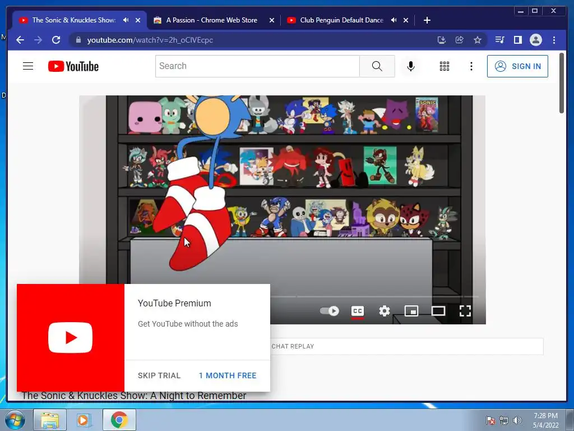Click the page vertical scrollbar thumb
574x431 pixels.
click(x=562, y=83)
